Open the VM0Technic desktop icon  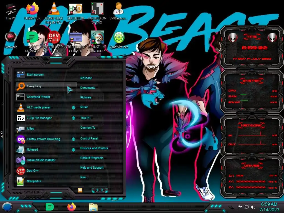[119, 11]
